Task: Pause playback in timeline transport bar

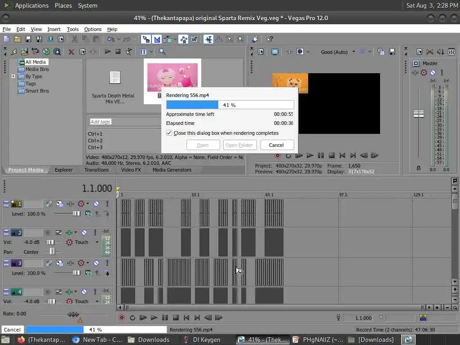Action: [165, 318]
